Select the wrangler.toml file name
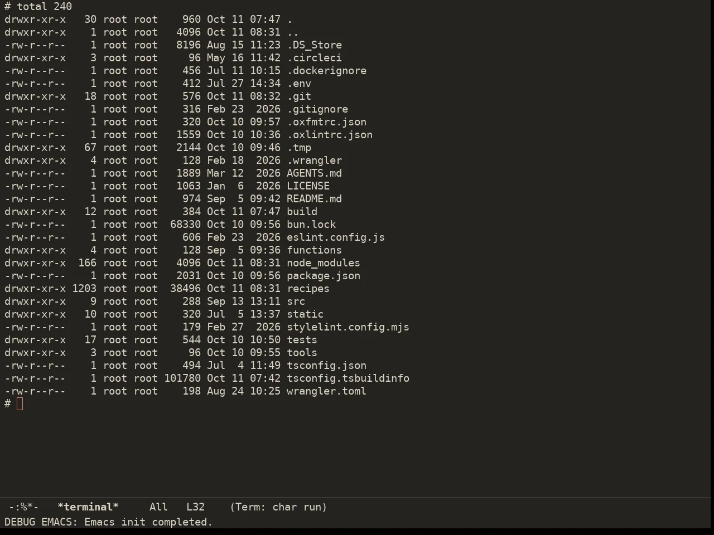The image size is (714, 535). 326,391
